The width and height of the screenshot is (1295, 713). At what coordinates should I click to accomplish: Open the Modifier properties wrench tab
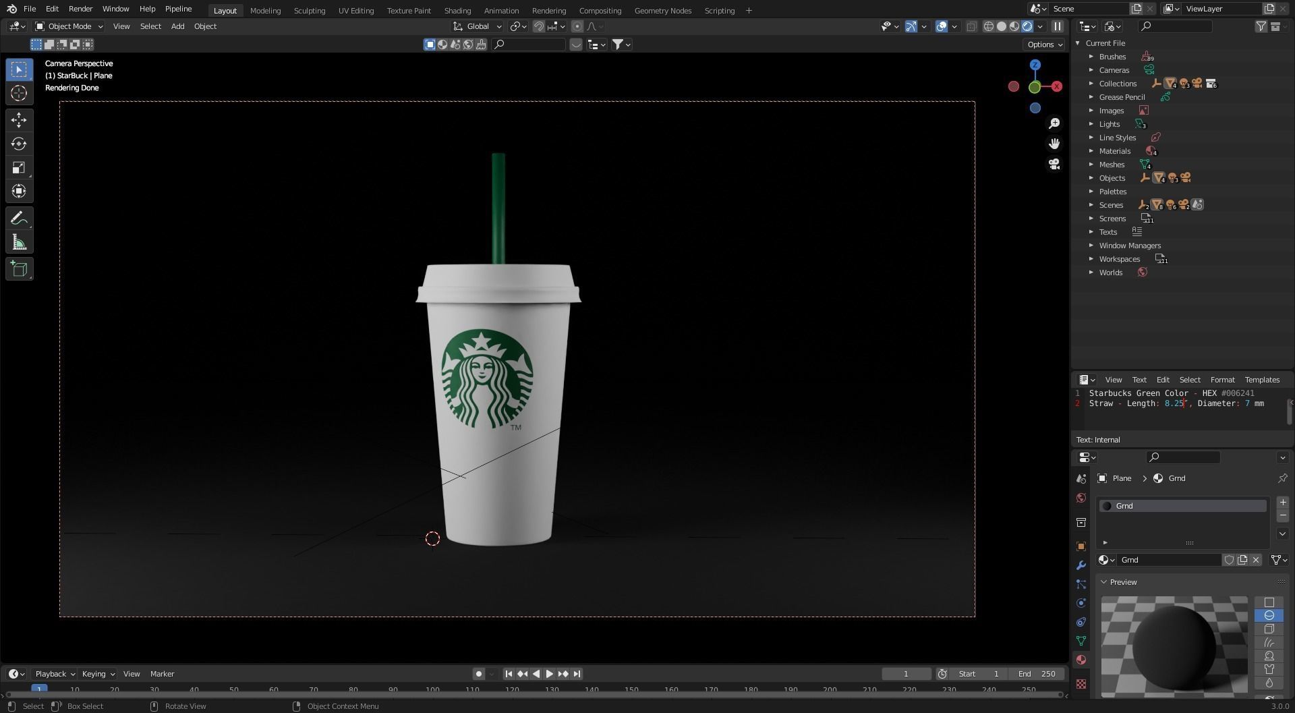point(1081,565)
